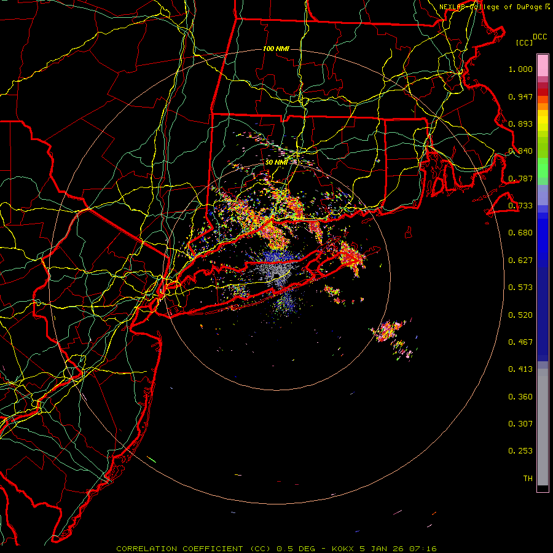Select the 0.253 legend value
Viewport: 553px width, 553px height.
[520, 451]
